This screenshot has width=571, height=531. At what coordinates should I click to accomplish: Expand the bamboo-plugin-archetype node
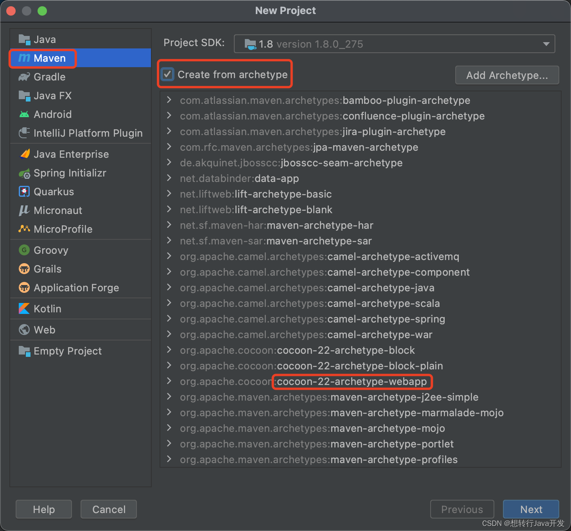[x=169, y=100]
